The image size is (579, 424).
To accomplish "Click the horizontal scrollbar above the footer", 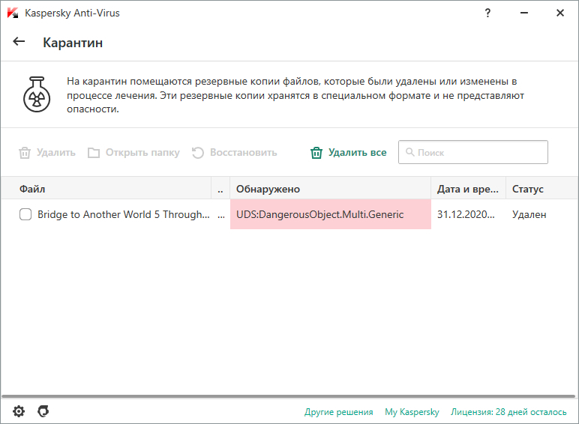I will point(289,396).
